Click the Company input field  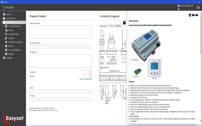[x=60, y=99]
